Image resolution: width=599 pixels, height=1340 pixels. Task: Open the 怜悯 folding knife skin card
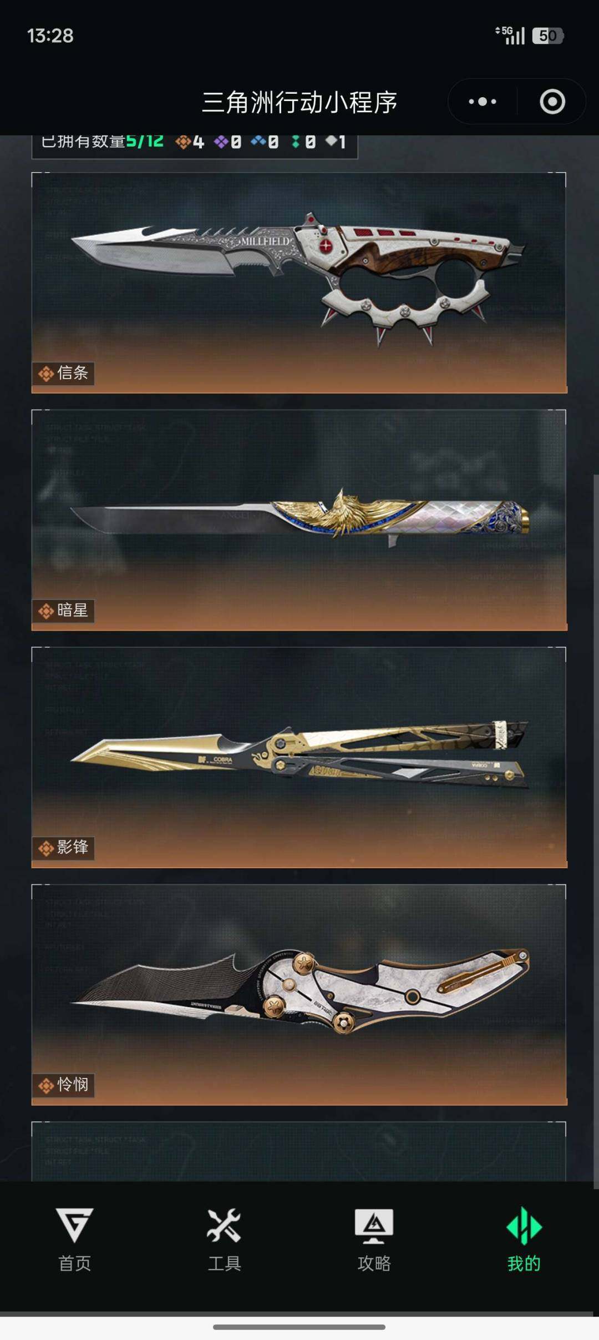(299, 995)
